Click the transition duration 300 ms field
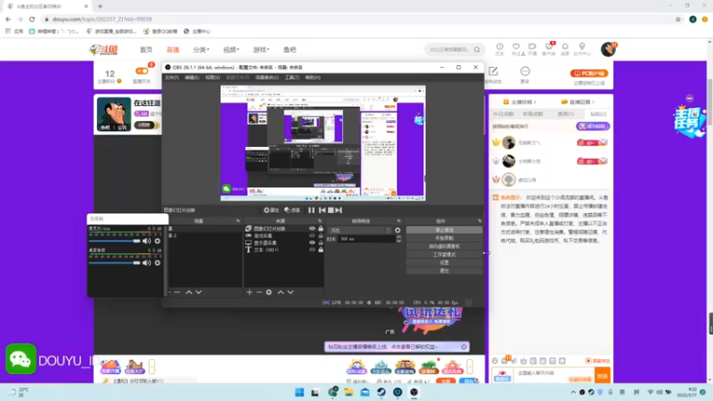This screenshot has height=401, width=713. (366, 239)
